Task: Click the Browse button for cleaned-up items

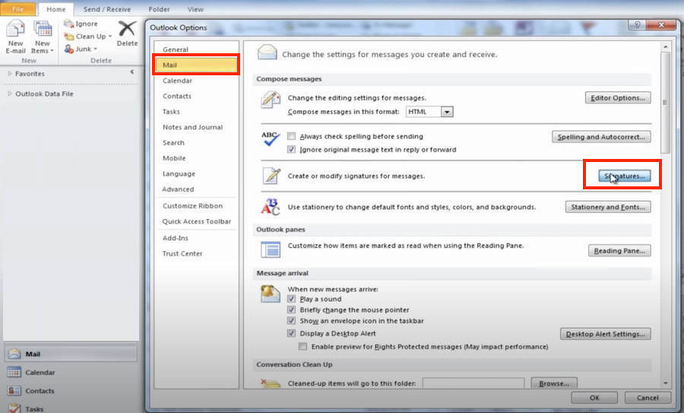Action: point(554,383)
